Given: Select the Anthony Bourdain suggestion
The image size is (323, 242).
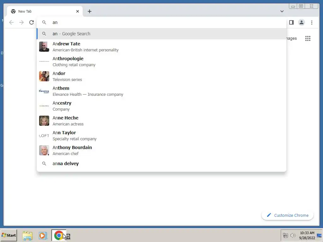Looking at the screenshot, I should click(x=161, y=150).
